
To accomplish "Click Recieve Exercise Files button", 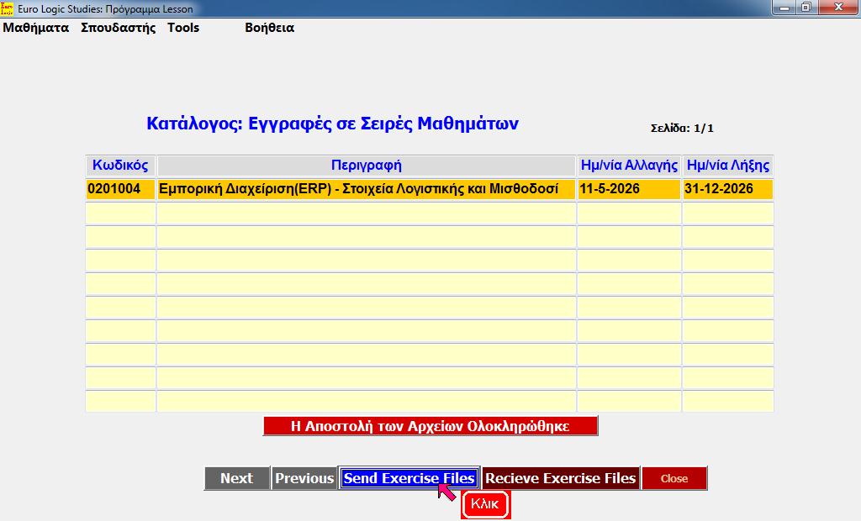I will point(561,478).
